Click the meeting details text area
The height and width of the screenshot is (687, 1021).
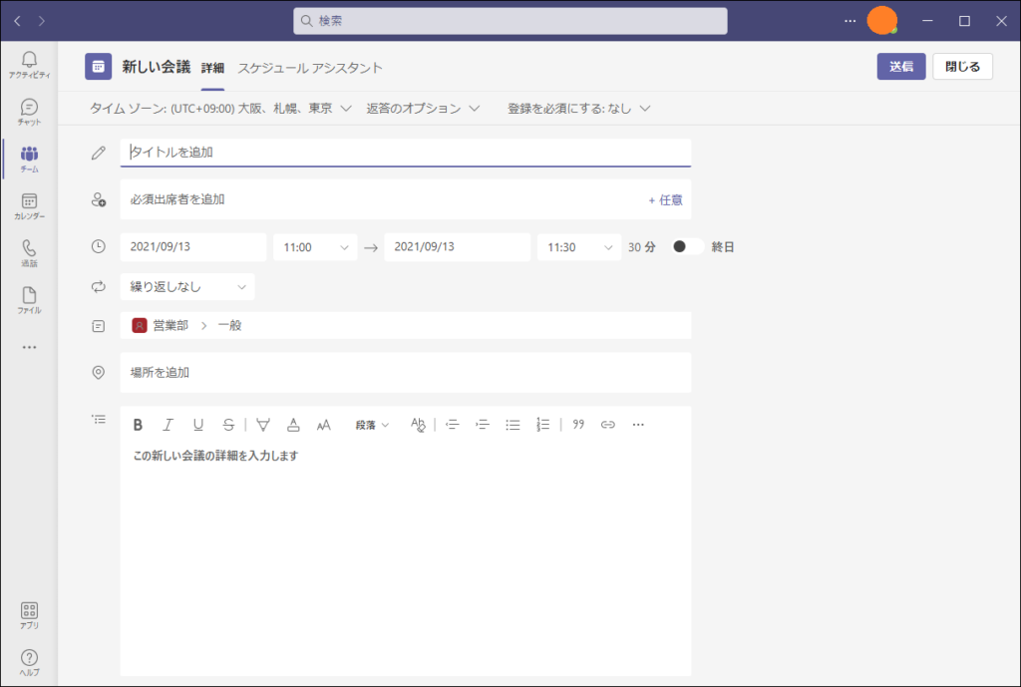406,558
